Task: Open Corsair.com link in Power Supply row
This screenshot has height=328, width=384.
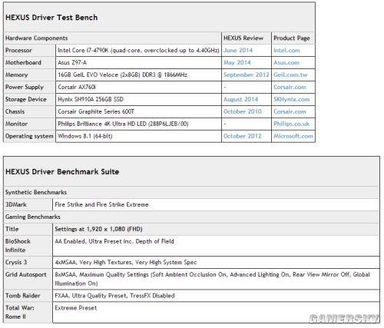Action: [290, 87]
